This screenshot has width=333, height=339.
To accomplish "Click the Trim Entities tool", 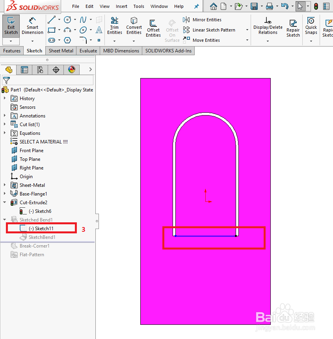I will point(114,27).
